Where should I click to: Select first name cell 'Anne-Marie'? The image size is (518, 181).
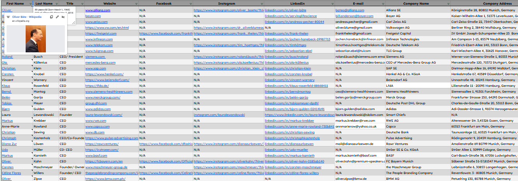coord(17,126)
